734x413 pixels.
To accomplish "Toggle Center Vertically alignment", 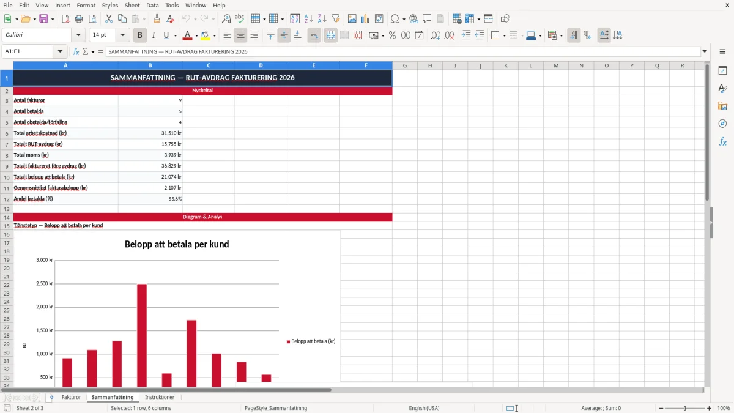I will (284, 35).
